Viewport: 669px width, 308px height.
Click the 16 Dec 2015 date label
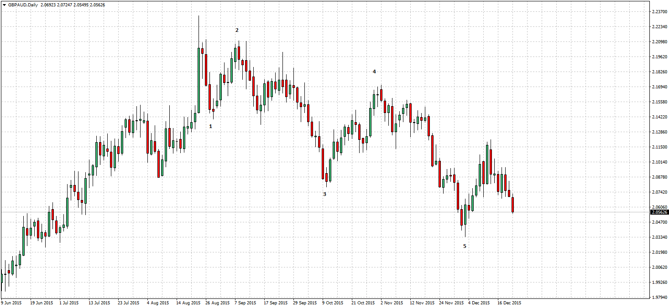click(x=509, y=303)
